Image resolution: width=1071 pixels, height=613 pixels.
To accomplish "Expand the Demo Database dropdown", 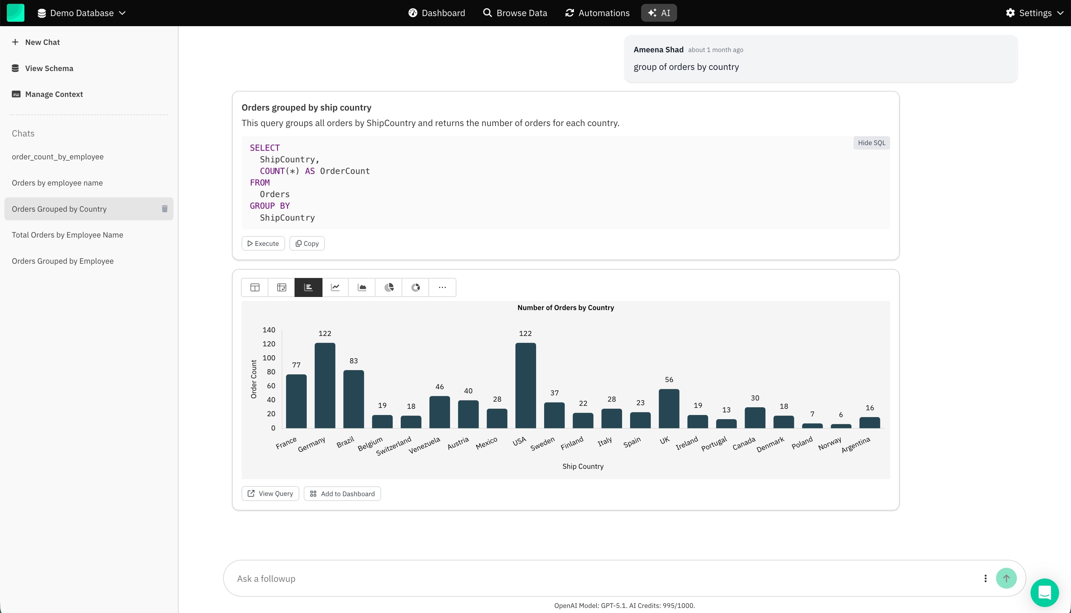I will coord(82,13).
